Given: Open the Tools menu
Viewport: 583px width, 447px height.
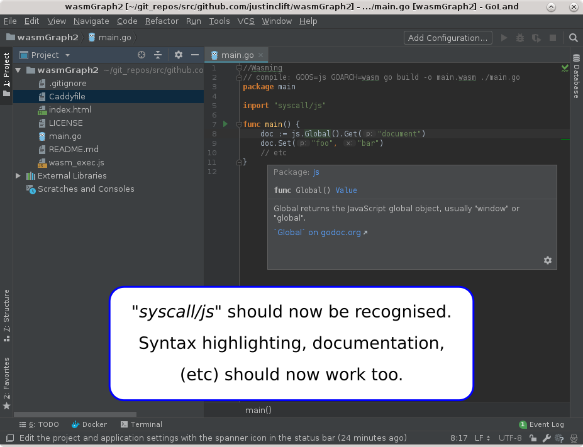Looking at the screenshot, I should 219,21.
